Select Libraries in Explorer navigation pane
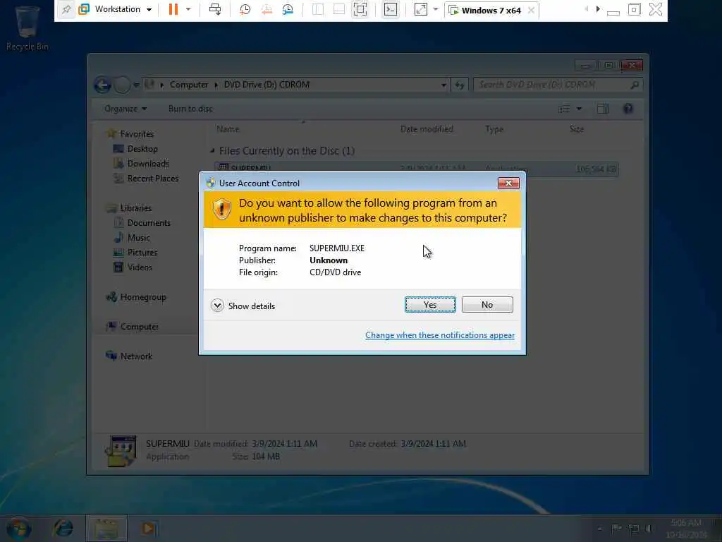 point(135,208)
